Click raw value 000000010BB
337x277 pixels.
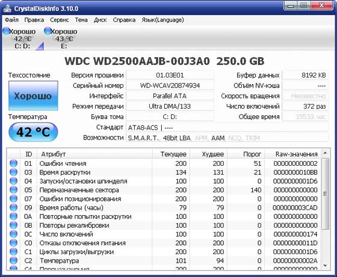click(295, 172)
